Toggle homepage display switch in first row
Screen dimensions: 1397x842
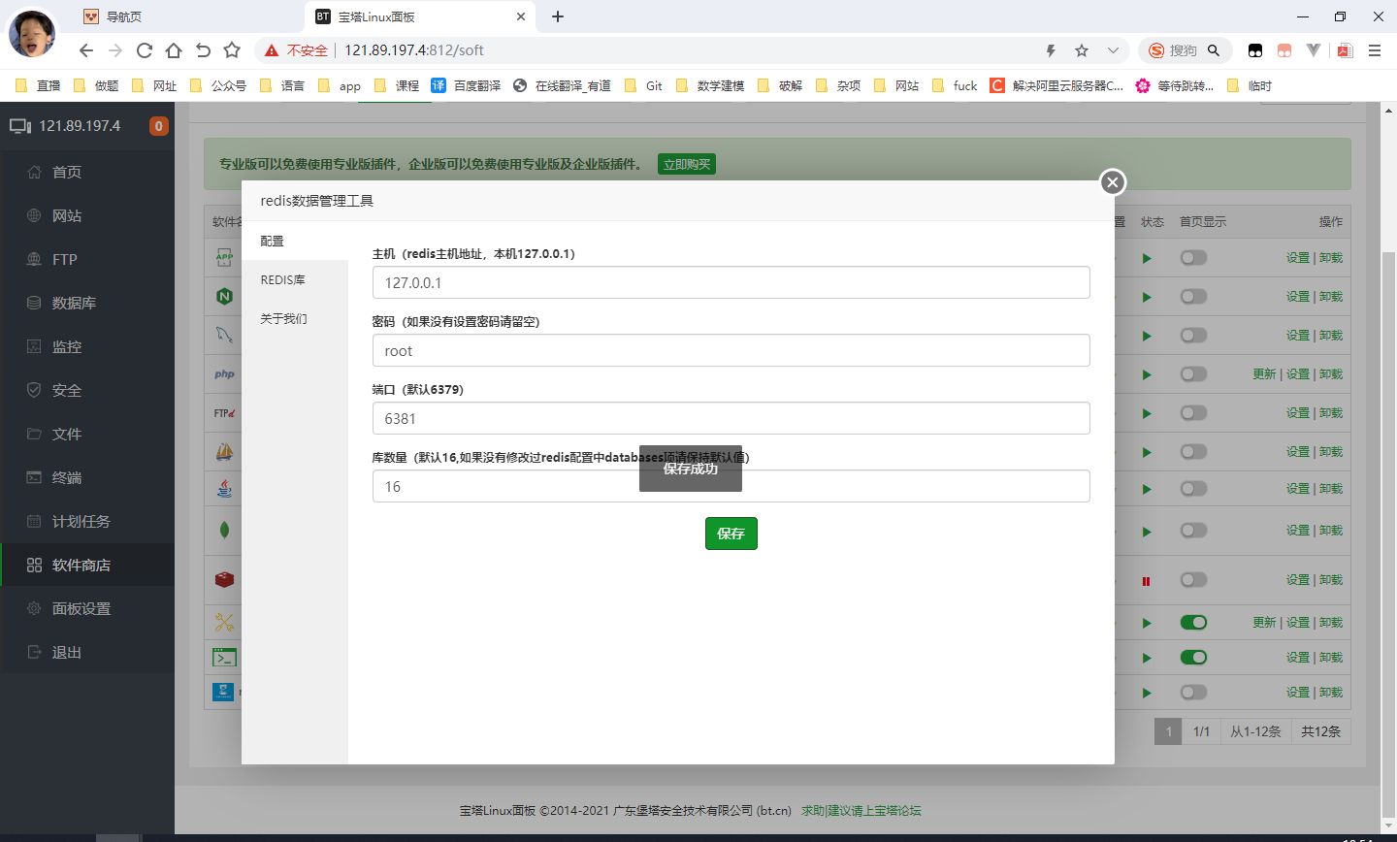(x=1193, y=258)
